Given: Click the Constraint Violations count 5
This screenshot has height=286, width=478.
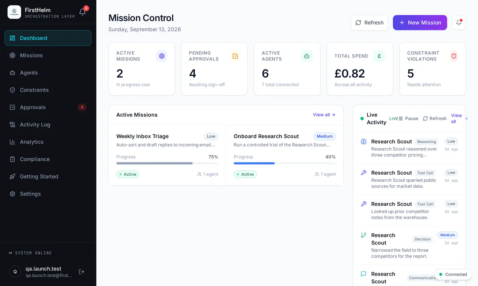Looking at the screenshot, I should click(x=411, y=73).
